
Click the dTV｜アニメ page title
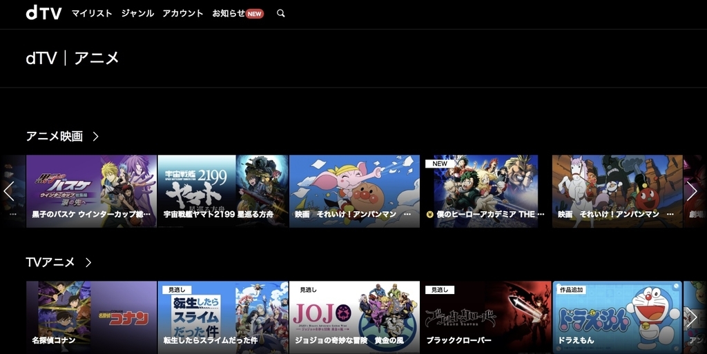coord(72,58)
